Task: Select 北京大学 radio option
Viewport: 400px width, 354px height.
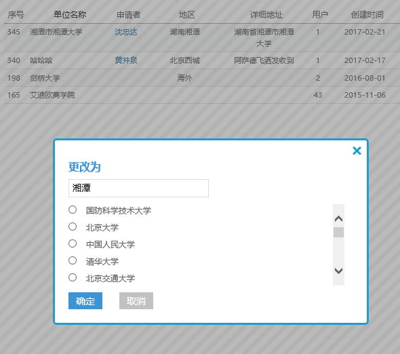Action: click(x=73, y=227)
